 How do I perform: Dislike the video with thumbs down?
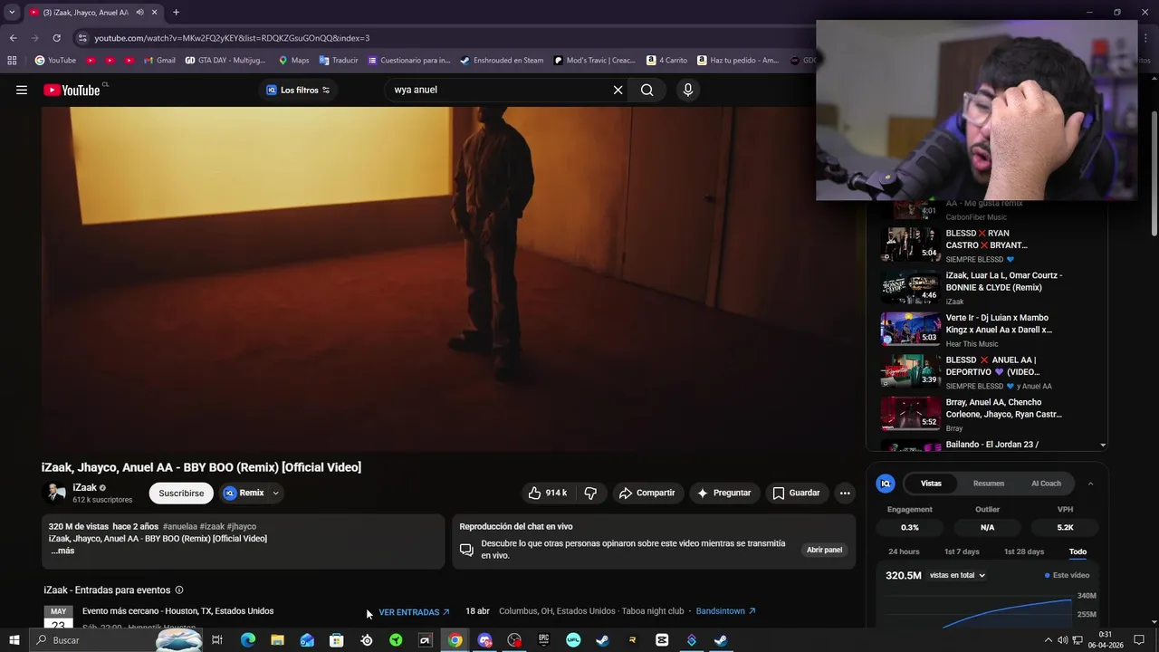(x=590, y=493)
